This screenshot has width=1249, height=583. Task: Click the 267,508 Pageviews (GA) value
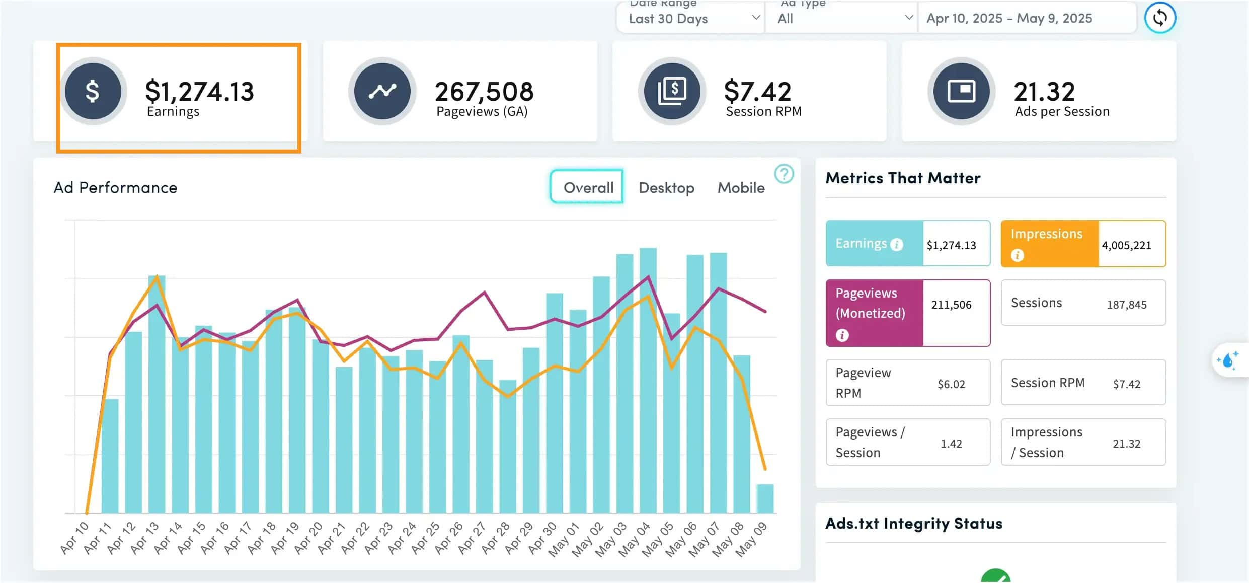[x=484, y=91]
